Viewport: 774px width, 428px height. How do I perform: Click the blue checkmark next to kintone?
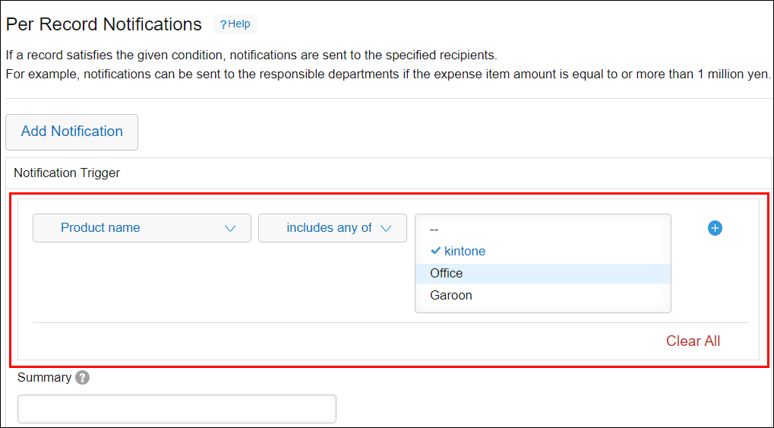point(435,251)
